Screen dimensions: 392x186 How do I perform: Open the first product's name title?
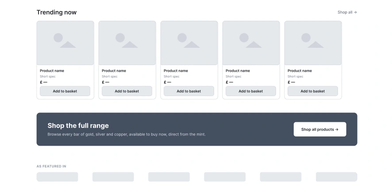pos(52,71)
